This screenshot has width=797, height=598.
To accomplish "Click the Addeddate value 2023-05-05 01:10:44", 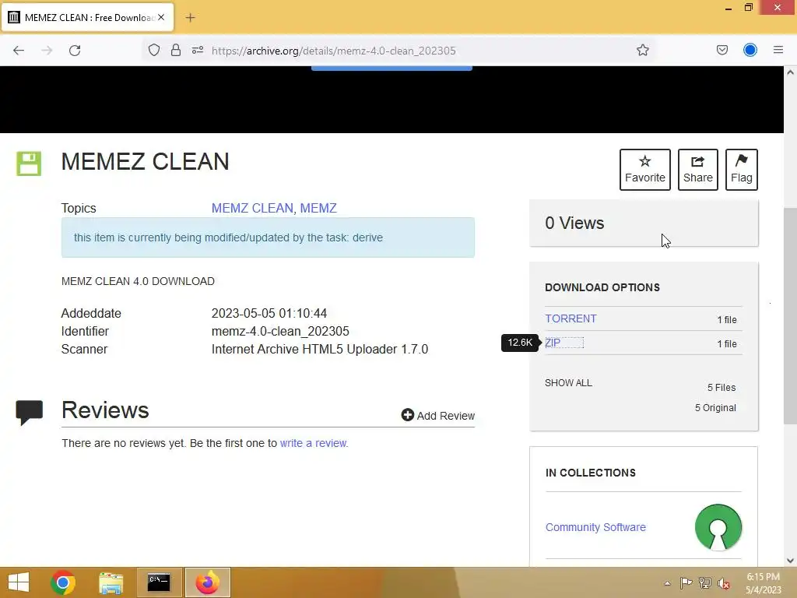I will (x=269, y=313).
